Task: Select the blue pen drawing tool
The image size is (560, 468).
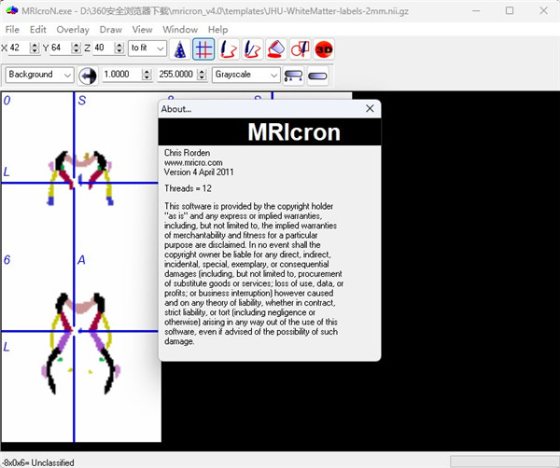Action: click(252, 48)
